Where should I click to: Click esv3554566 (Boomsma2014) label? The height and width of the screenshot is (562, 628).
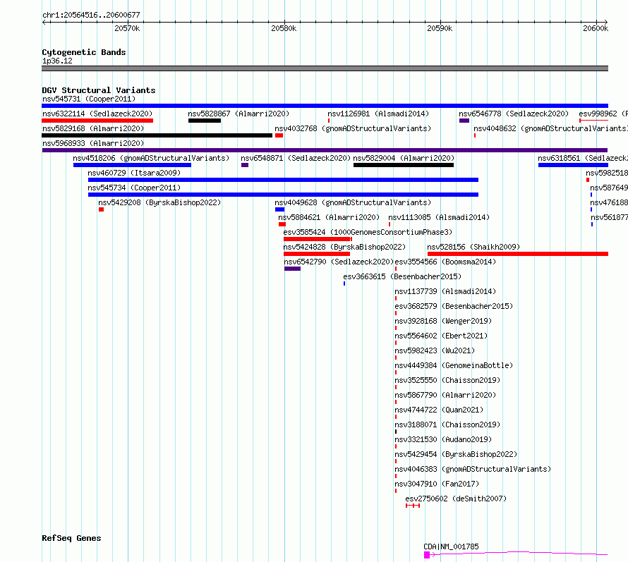(445, 262)
